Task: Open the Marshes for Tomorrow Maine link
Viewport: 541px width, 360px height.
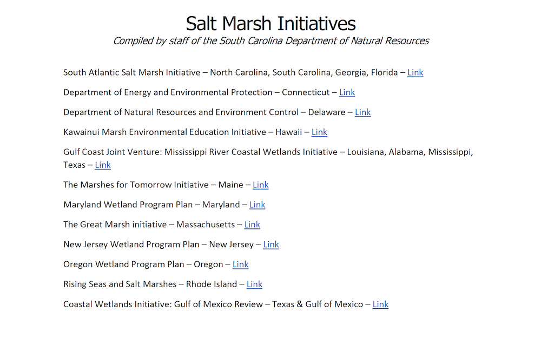Action: coord(261,185)
